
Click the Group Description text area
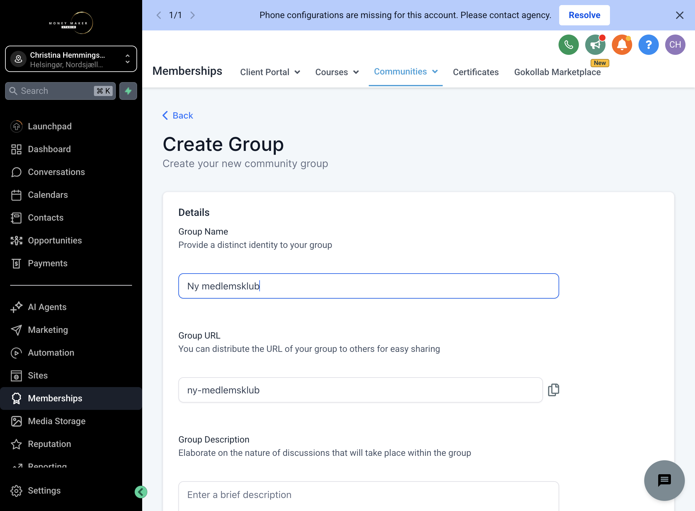point(368,496)
